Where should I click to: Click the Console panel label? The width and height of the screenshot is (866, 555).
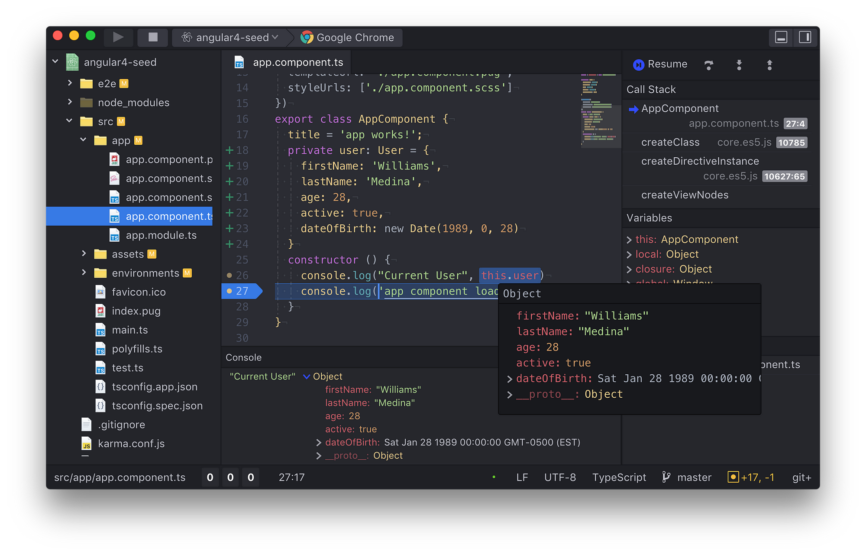pos(243,358)
